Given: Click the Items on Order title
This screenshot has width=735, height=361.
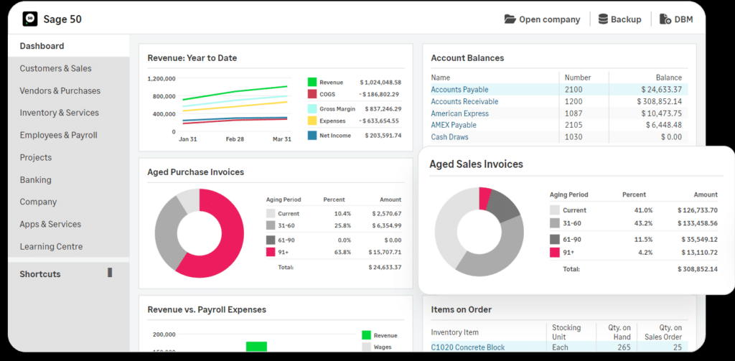Looking at the screenshot, I should pos(462,309).
